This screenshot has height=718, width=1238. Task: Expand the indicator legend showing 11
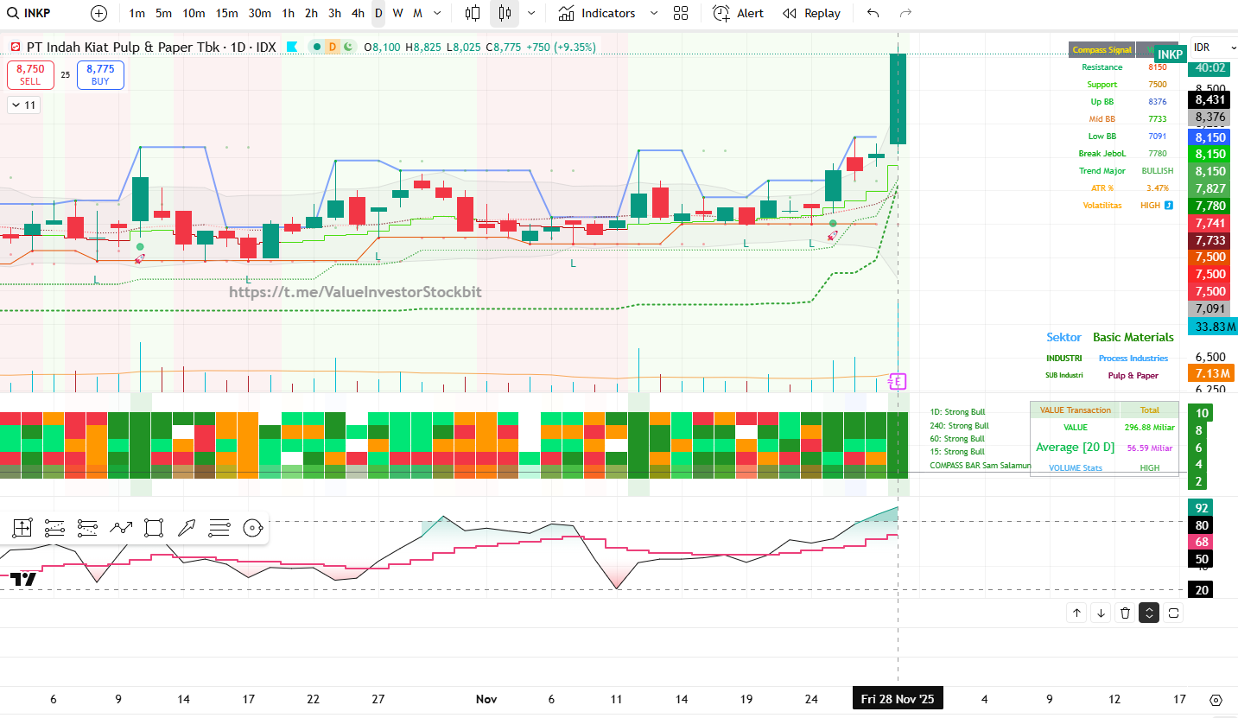coord(23,105)
